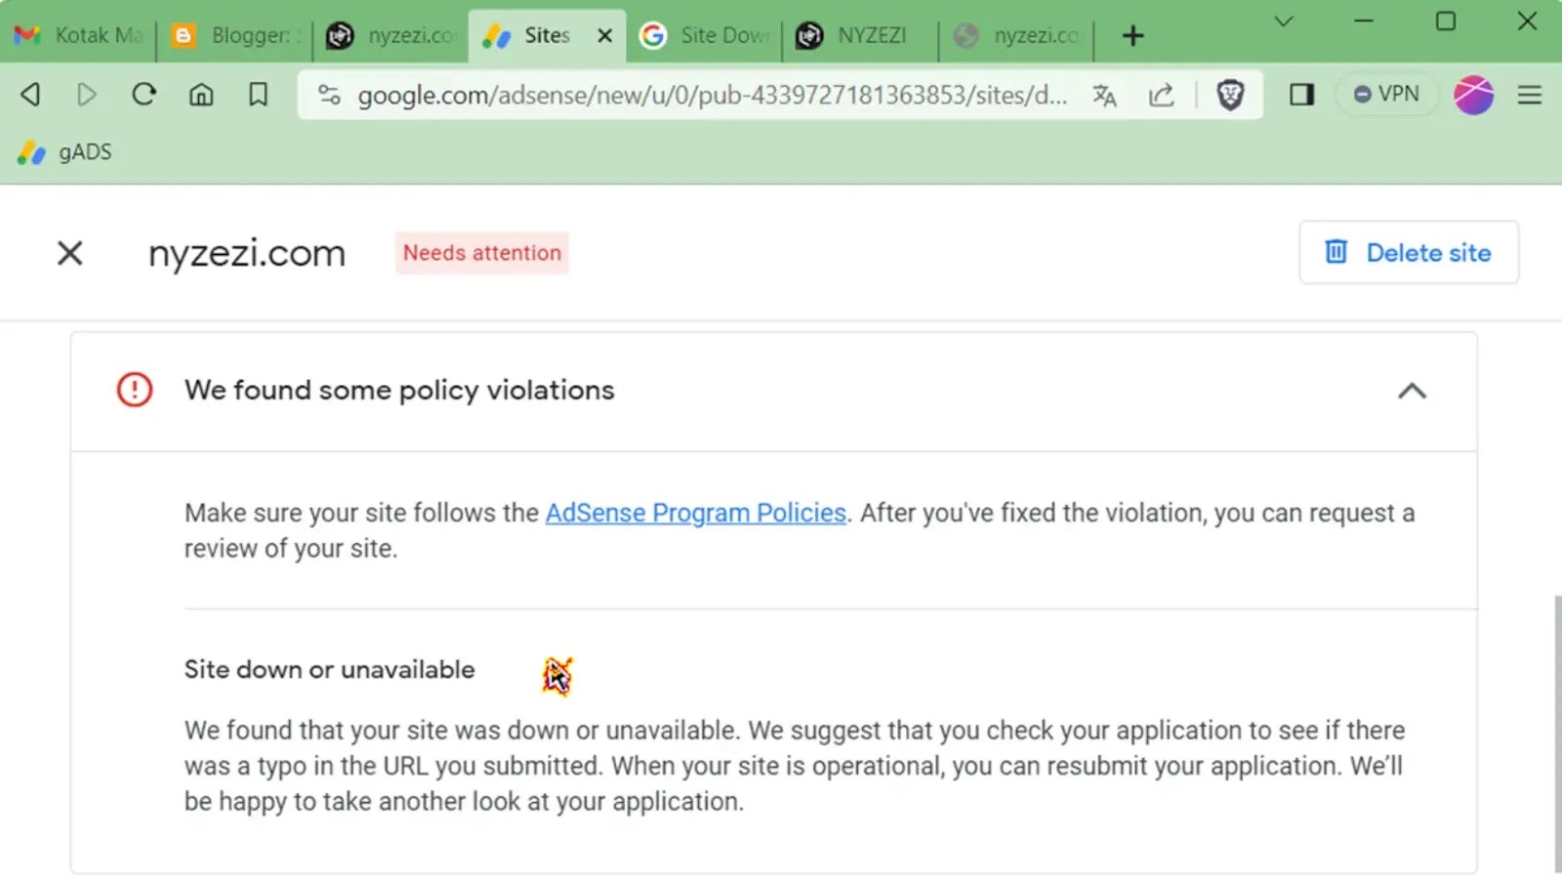Open the tab search dropdown arrow
The image size is (1562, 880).
click(x=1284, y=21)
